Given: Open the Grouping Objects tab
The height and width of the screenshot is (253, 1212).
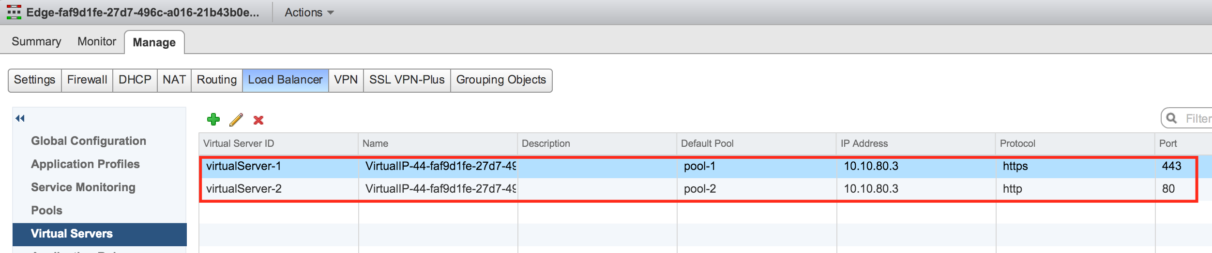Looking at the screenshot, I should tap(501, 80).
